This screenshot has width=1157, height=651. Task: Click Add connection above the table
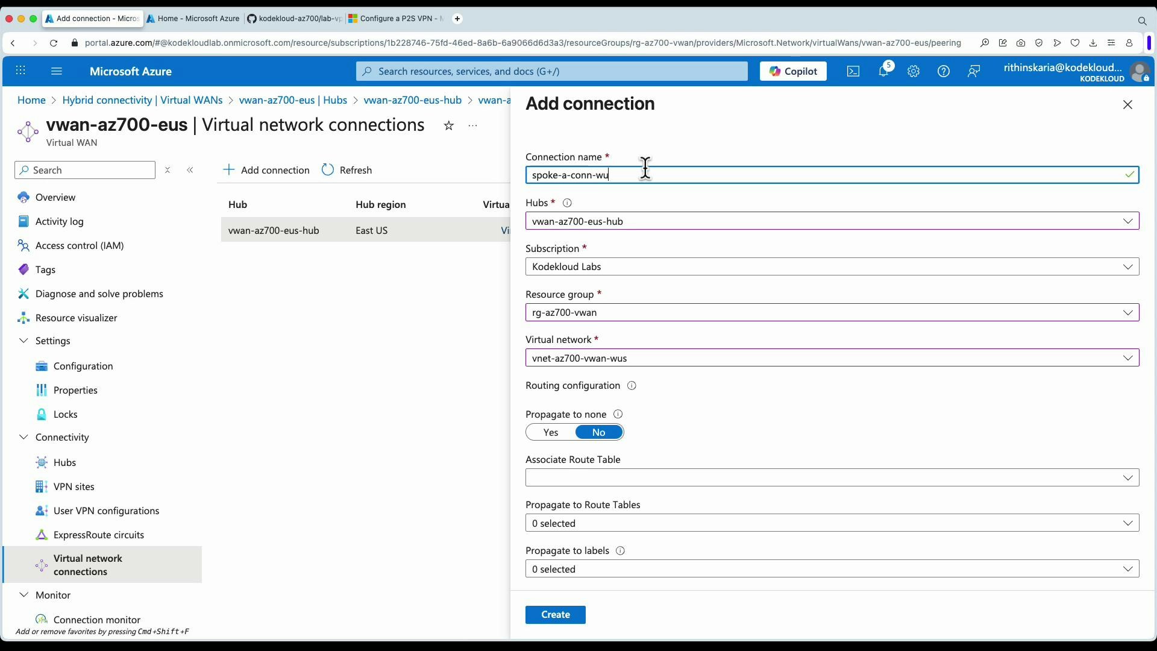pos(266,170)
